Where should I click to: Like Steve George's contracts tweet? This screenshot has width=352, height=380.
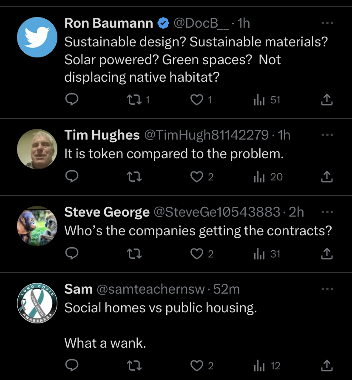(196, 254)
